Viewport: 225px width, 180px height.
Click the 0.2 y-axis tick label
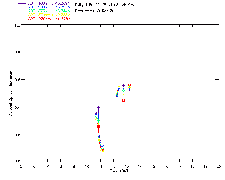click(x=17, y=135)
